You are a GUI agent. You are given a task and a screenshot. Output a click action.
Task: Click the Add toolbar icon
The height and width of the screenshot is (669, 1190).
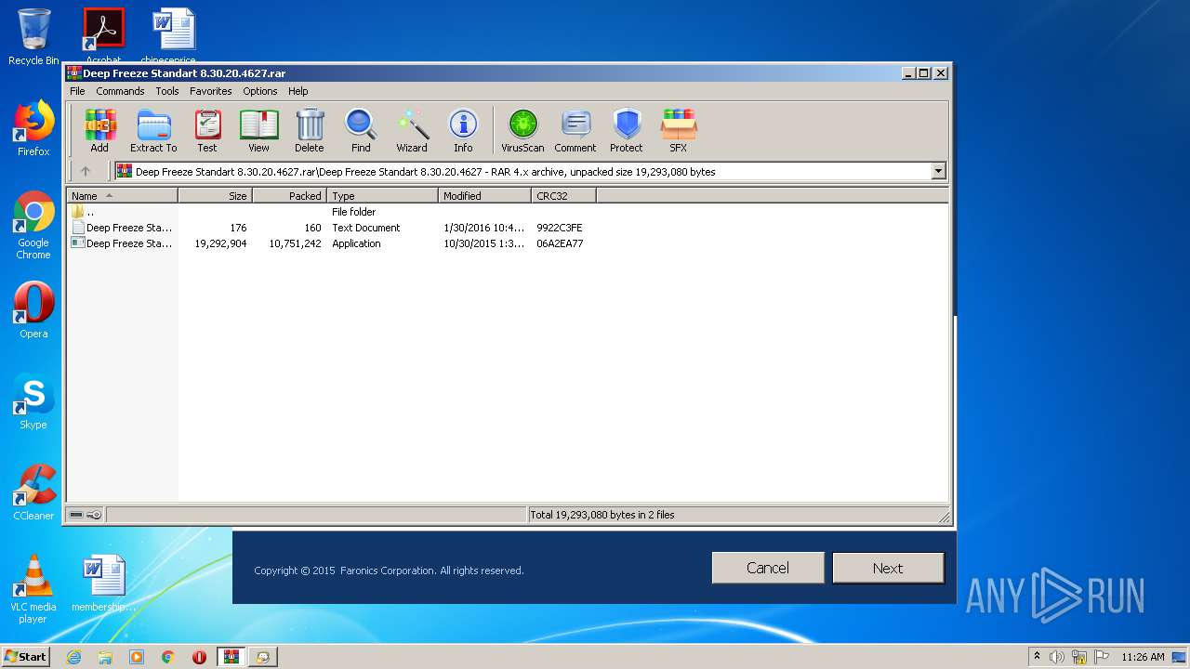[99, 130]
